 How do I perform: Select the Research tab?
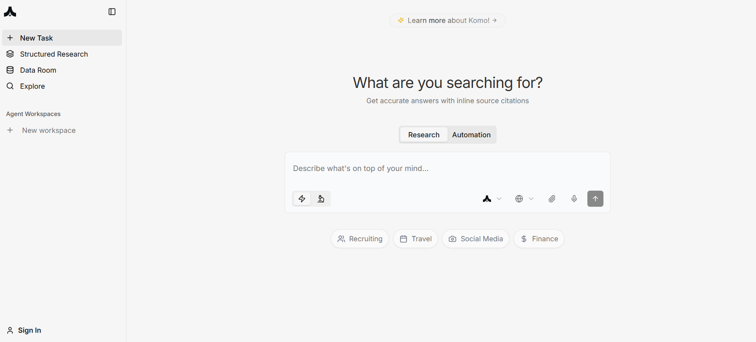423,135
